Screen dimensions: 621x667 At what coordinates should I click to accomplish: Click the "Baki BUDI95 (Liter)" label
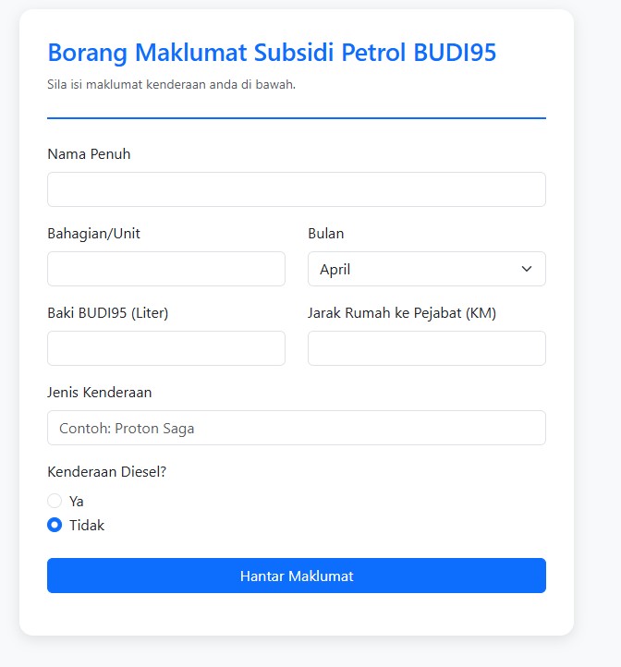(107, 313)
